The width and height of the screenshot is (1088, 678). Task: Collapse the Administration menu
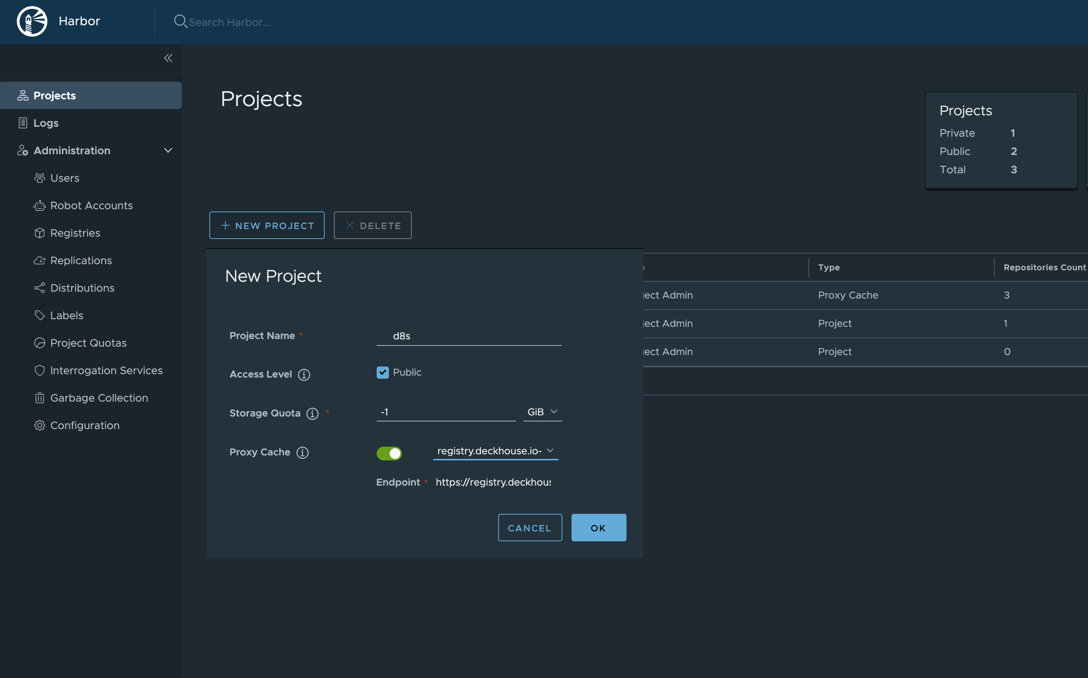pos(168,150)
